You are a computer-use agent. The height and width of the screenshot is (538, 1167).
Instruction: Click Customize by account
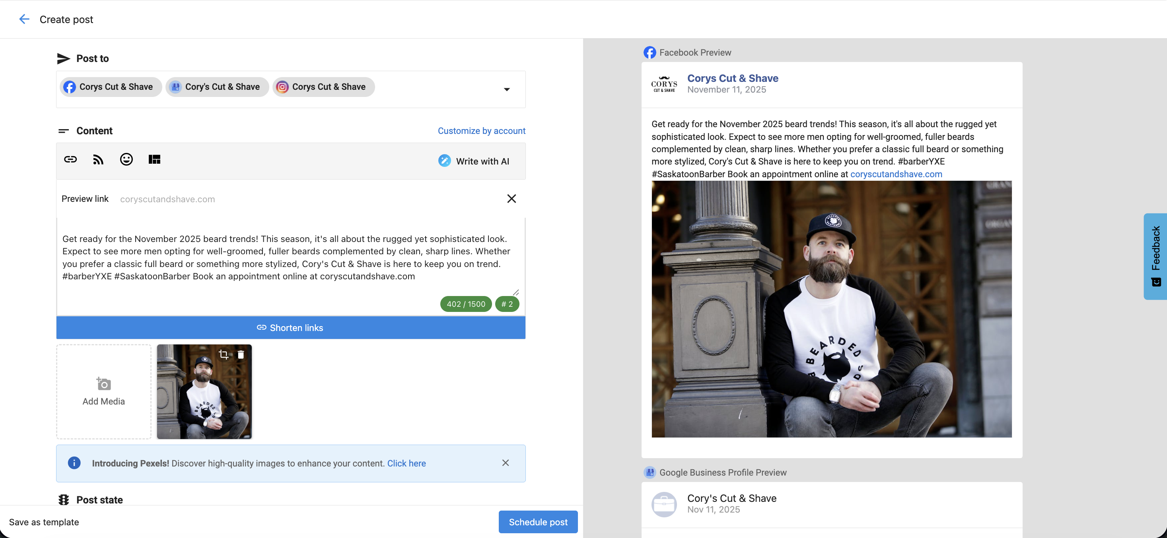[x=481, y=131]
